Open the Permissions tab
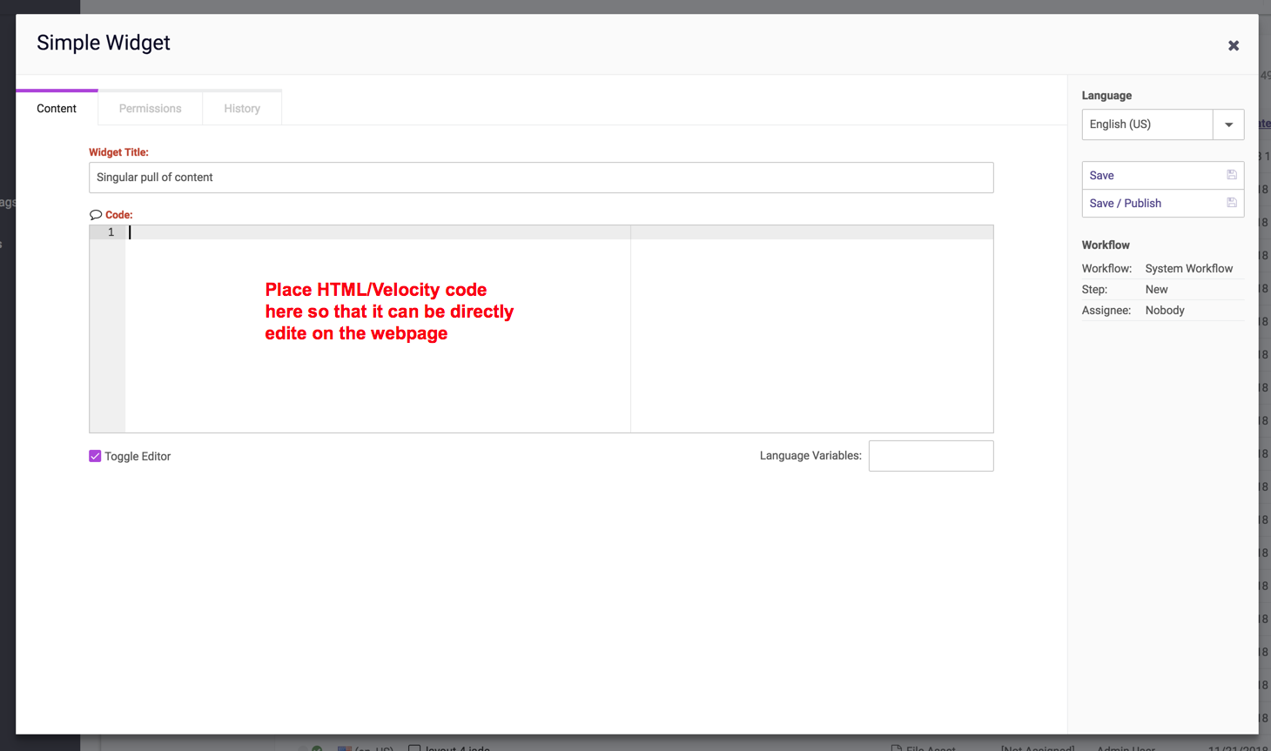This screenshot has height=751, width=1271. (150, 109)
